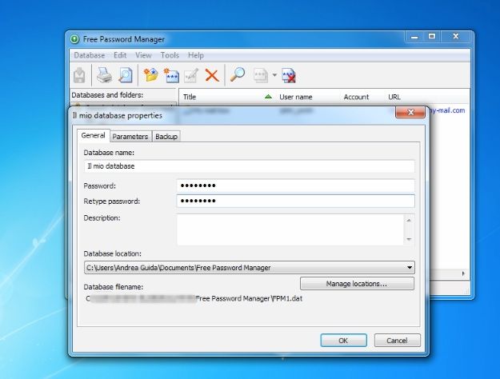The height and width of the screenshot is (379, 500).
Task: Select the General tab
Action: pyautogui.click(x=93, y=135)
